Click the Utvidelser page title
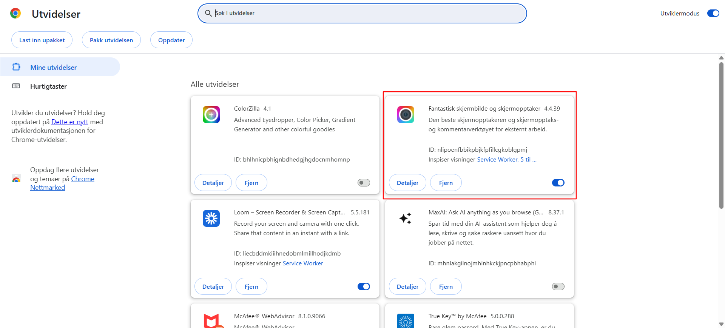The image size is (725, 328). [x=56, y=14]
